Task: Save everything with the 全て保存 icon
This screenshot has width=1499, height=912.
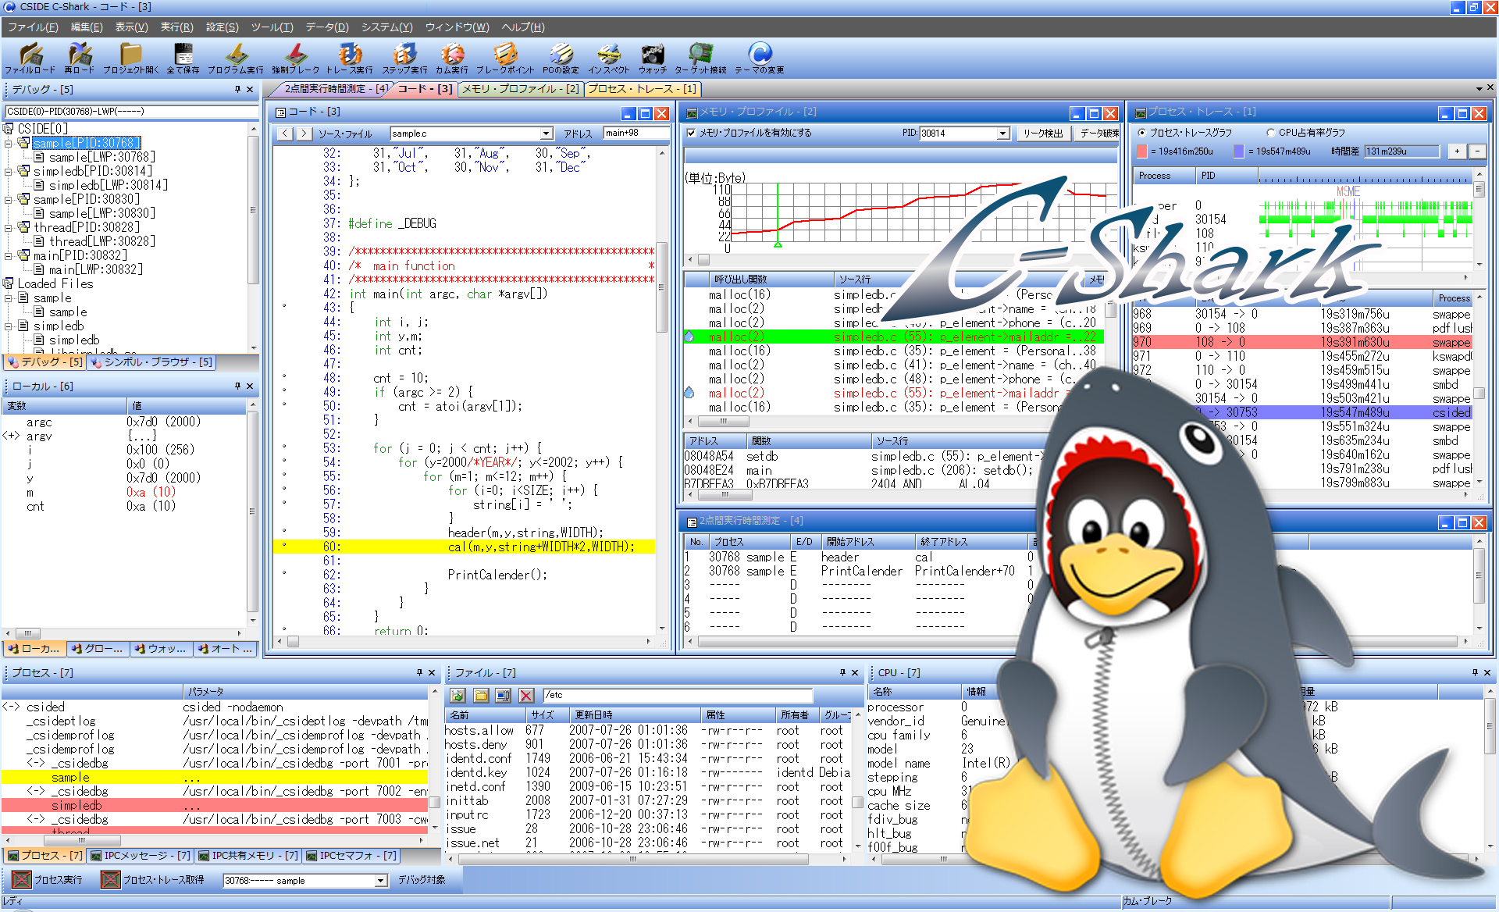Action: [x=183, y=53]
